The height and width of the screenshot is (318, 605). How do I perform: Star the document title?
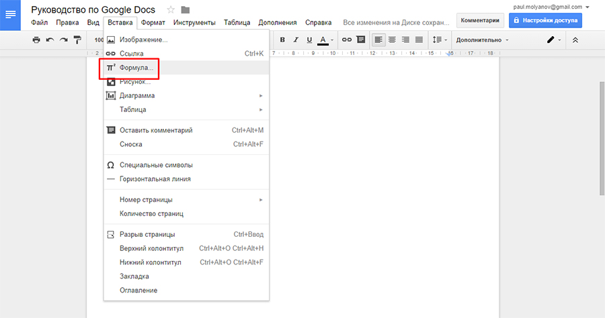pyautogui.click(x=171, y=10)
